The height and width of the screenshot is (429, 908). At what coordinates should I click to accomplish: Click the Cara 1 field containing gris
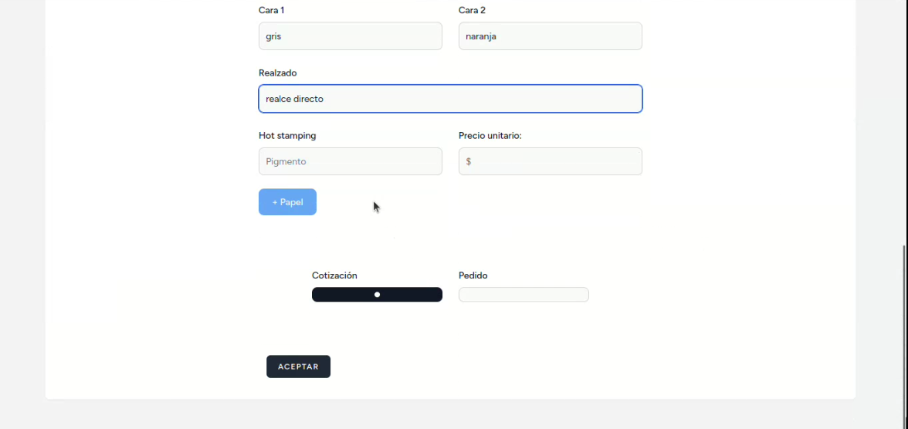click(350, 36)
